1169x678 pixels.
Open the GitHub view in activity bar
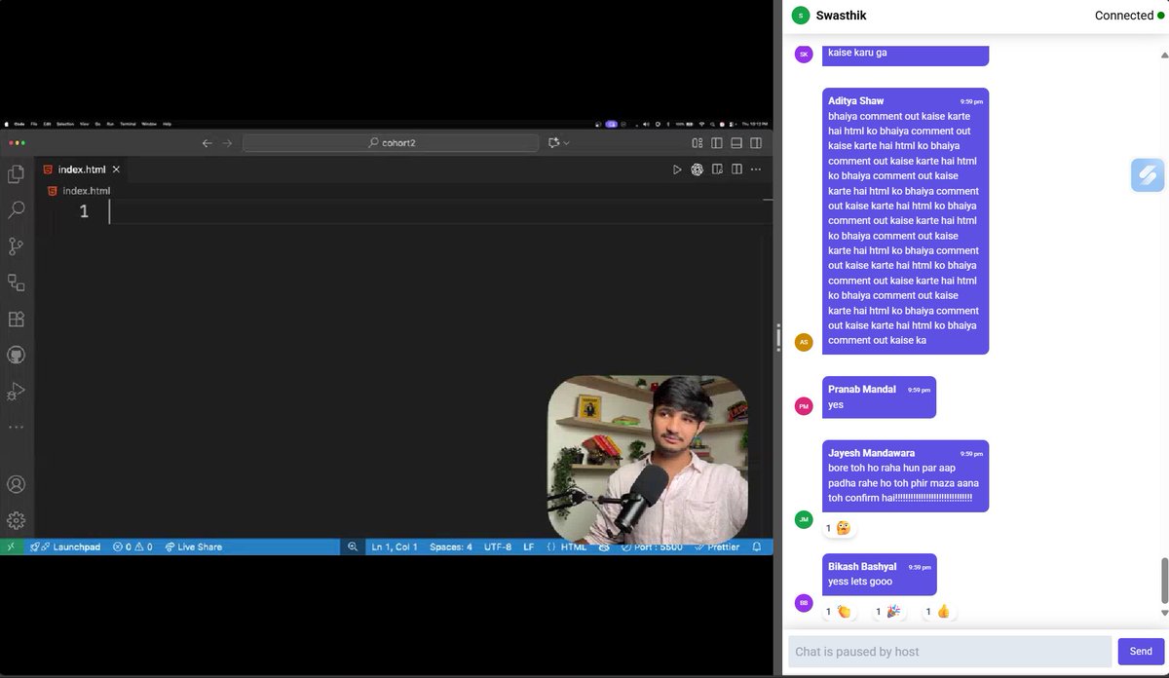16,355
